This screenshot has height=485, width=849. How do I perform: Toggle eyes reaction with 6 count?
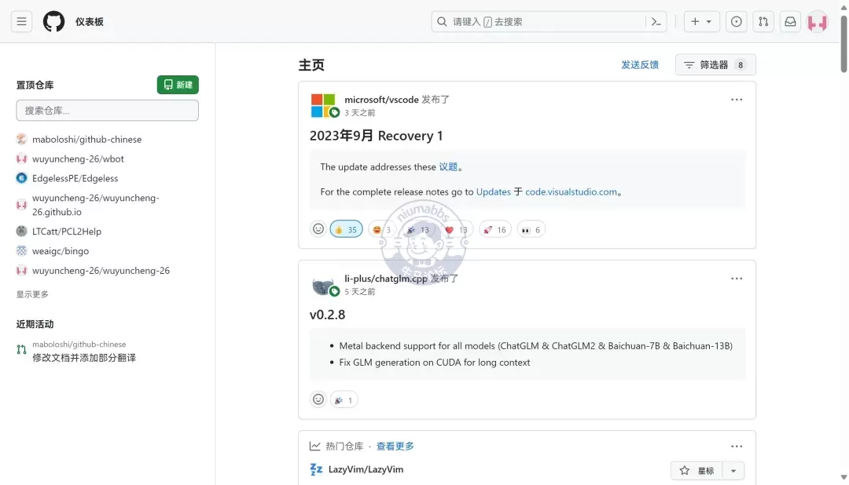[531, 229]
